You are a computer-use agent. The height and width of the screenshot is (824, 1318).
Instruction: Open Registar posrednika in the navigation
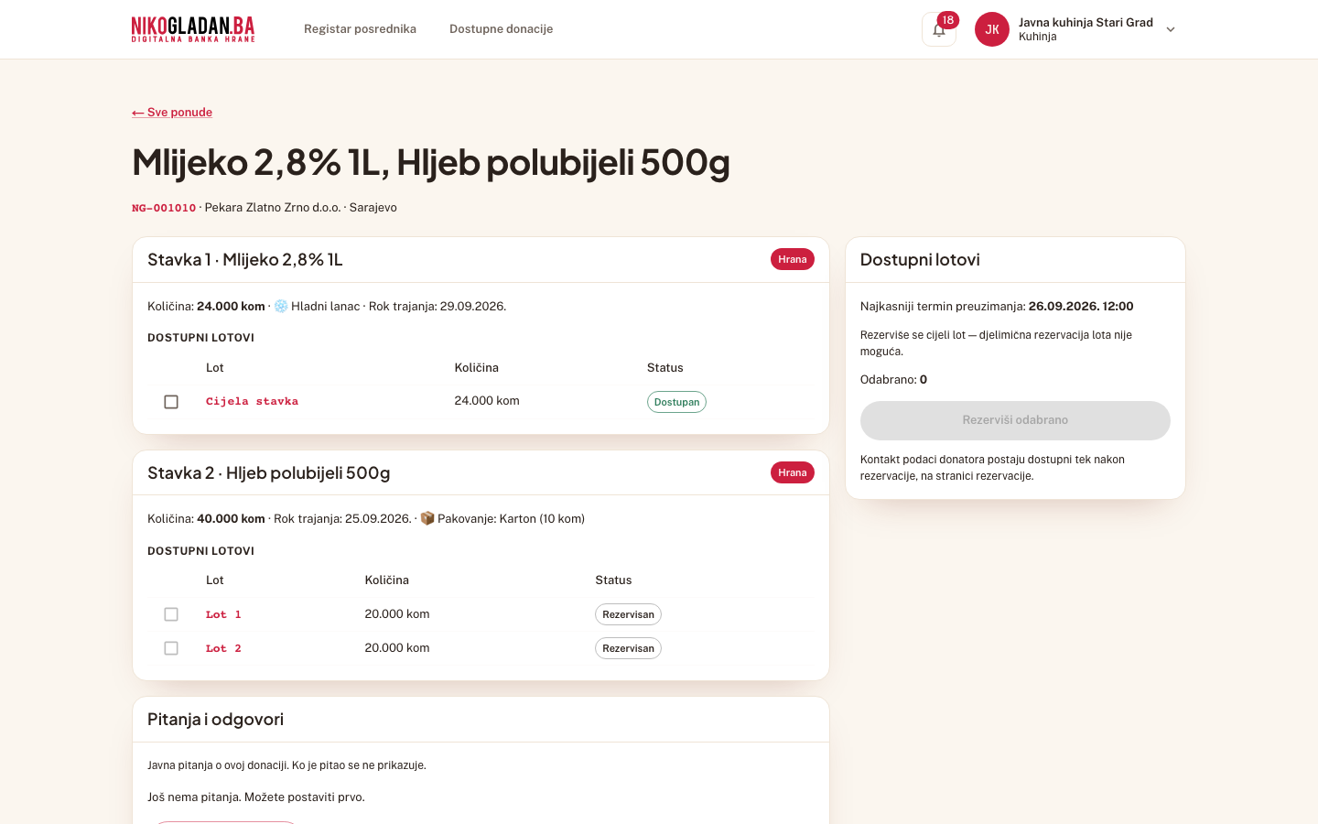(x=360, y=29)
